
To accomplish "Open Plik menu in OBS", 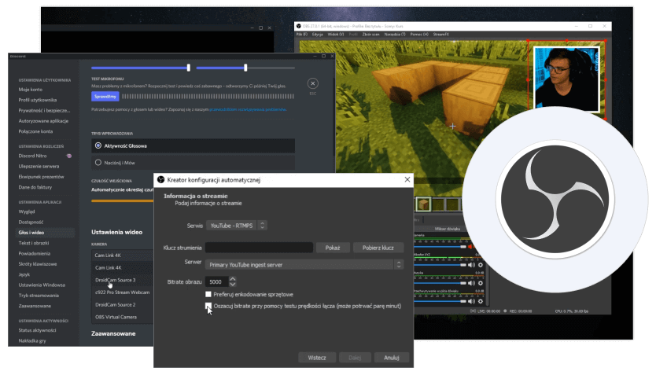I will [302, 35].
